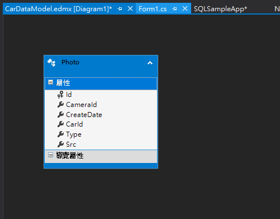Click the Photo entity icon
280x219 pixels.
point(51,63)
